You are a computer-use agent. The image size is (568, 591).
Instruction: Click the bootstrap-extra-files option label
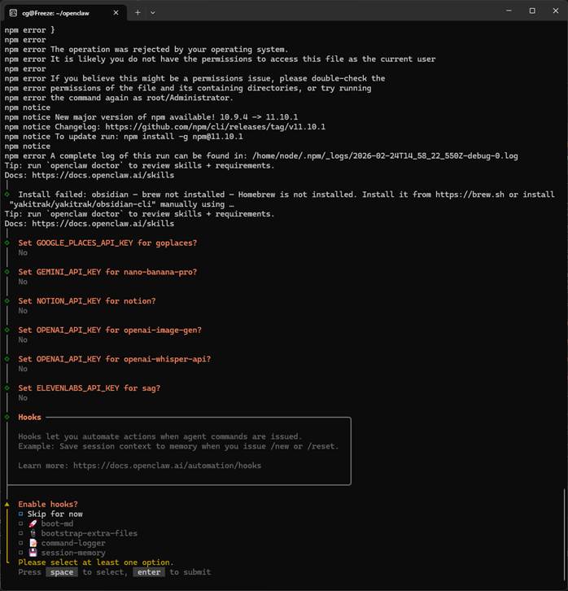pyautogui.click(x=90, y=533)
